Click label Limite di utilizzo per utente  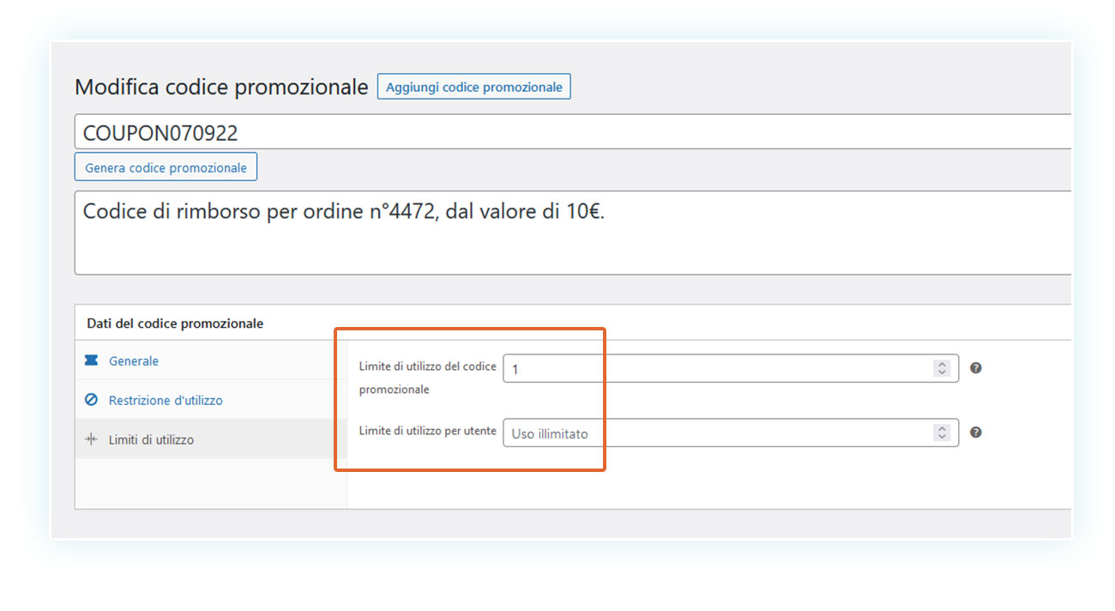(x=427, y=431)
